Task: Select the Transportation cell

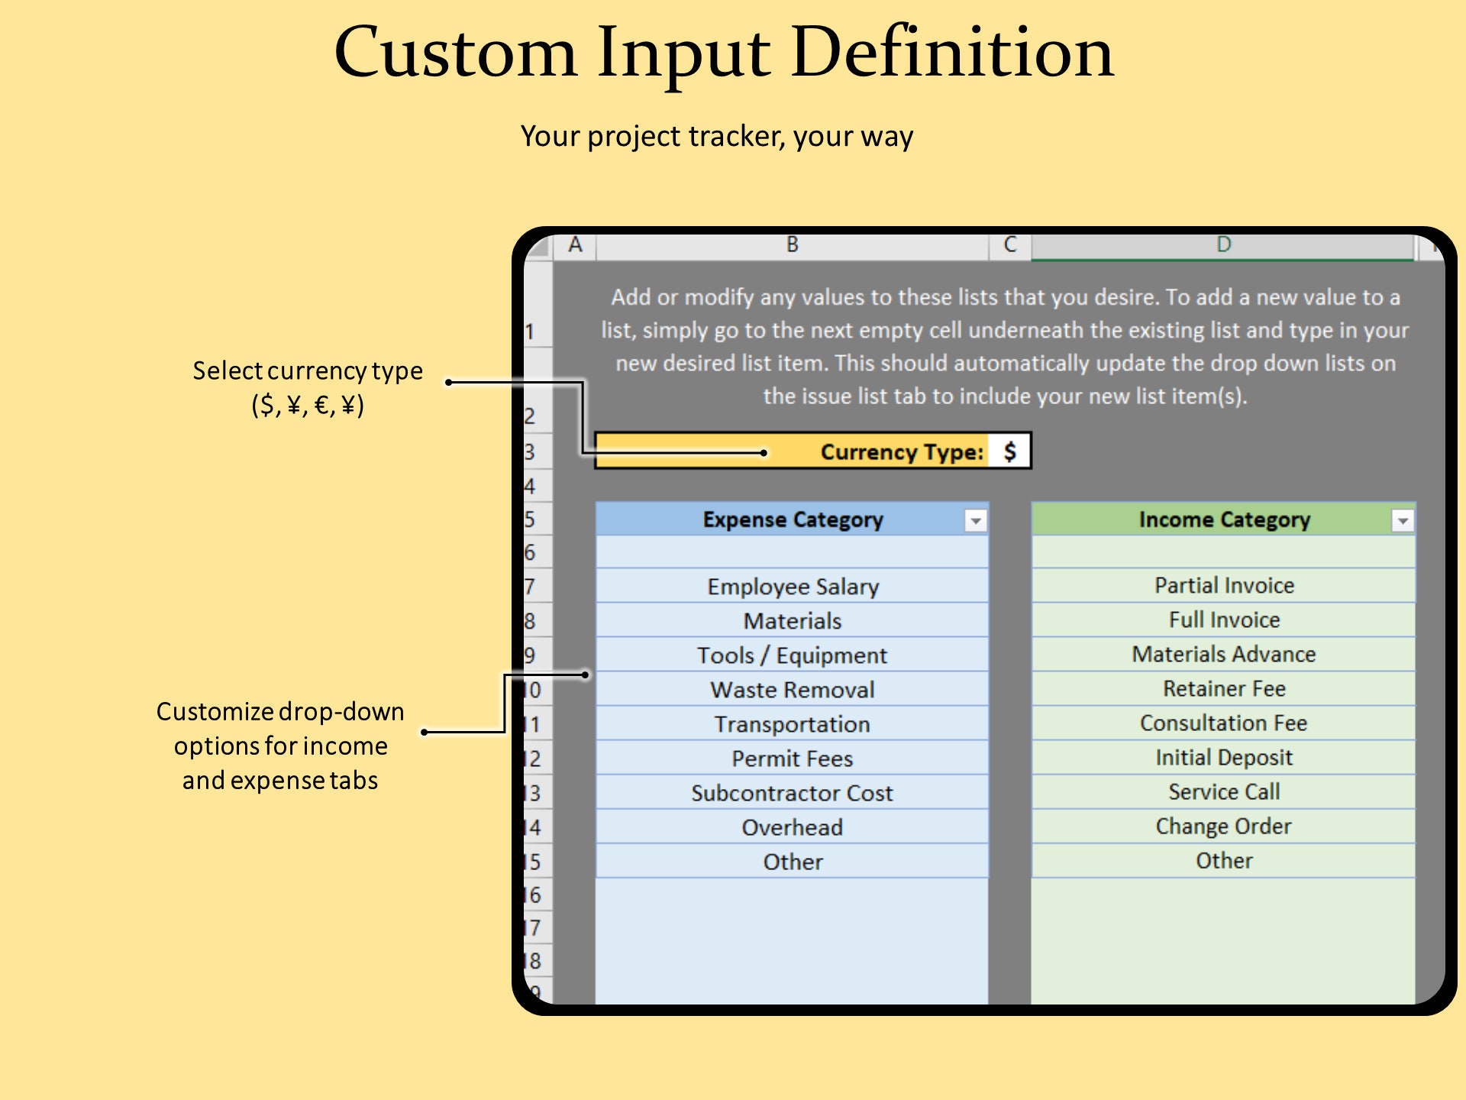Action: [792, 723]
